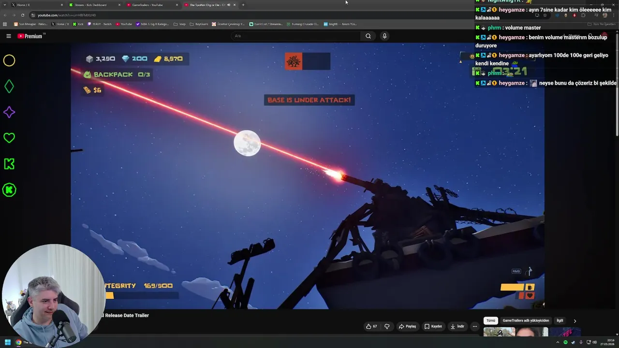Select the İlgili filter chip

pyautogui.click(x=560, y=320)
